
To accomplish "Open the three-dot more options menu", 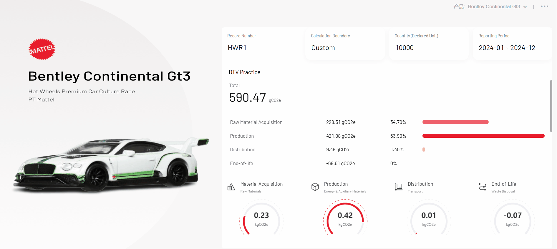I will coord(544,6).
